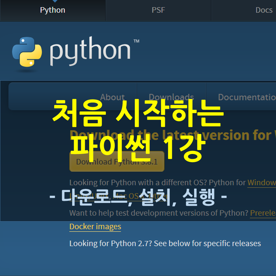Follow the Windows link
The image size is (276, 276).
(262, 183)
